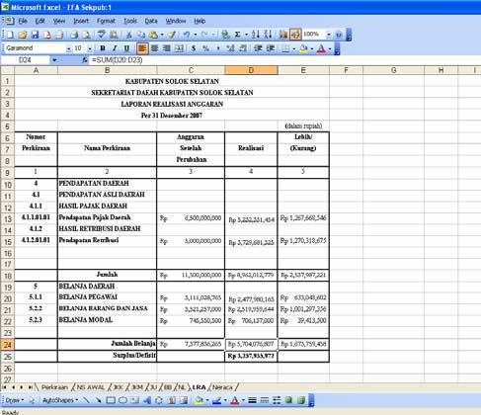Choose the Dash Style icon
Viewport: 481px width, 415px height.
[265, 400]
